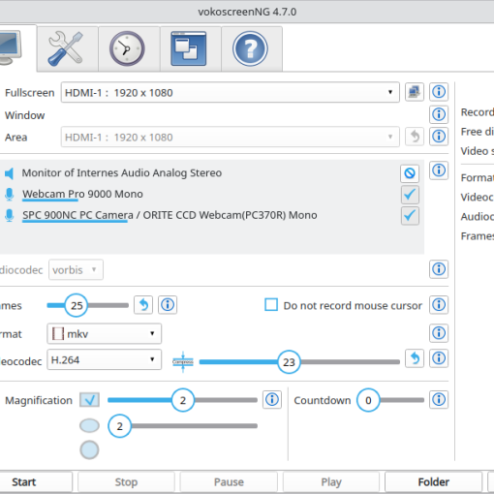Screen dimensions: 494x494
Task: Reset the H.264 quality slider with undo arrow
Action: [415, 358]
